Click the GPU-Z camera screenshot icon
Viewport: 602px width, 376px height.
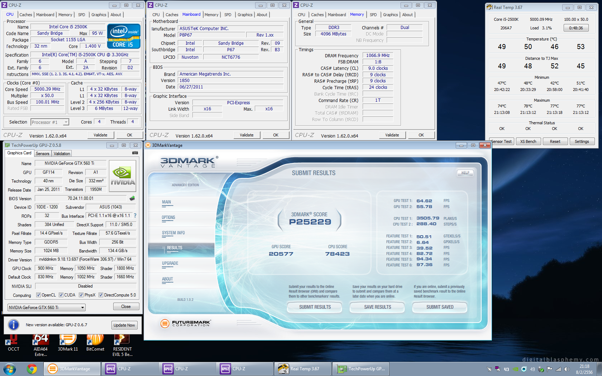(x=135, y=153)
